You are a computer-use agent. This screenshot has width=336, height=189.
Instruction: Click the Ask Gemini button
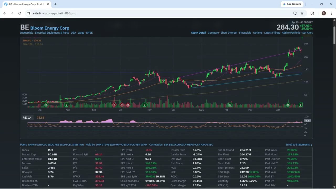292,4
